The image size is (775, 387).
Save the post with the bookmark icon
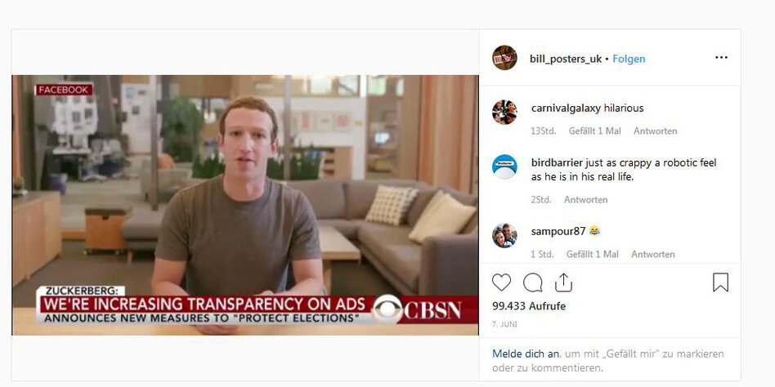coord(720,282)
